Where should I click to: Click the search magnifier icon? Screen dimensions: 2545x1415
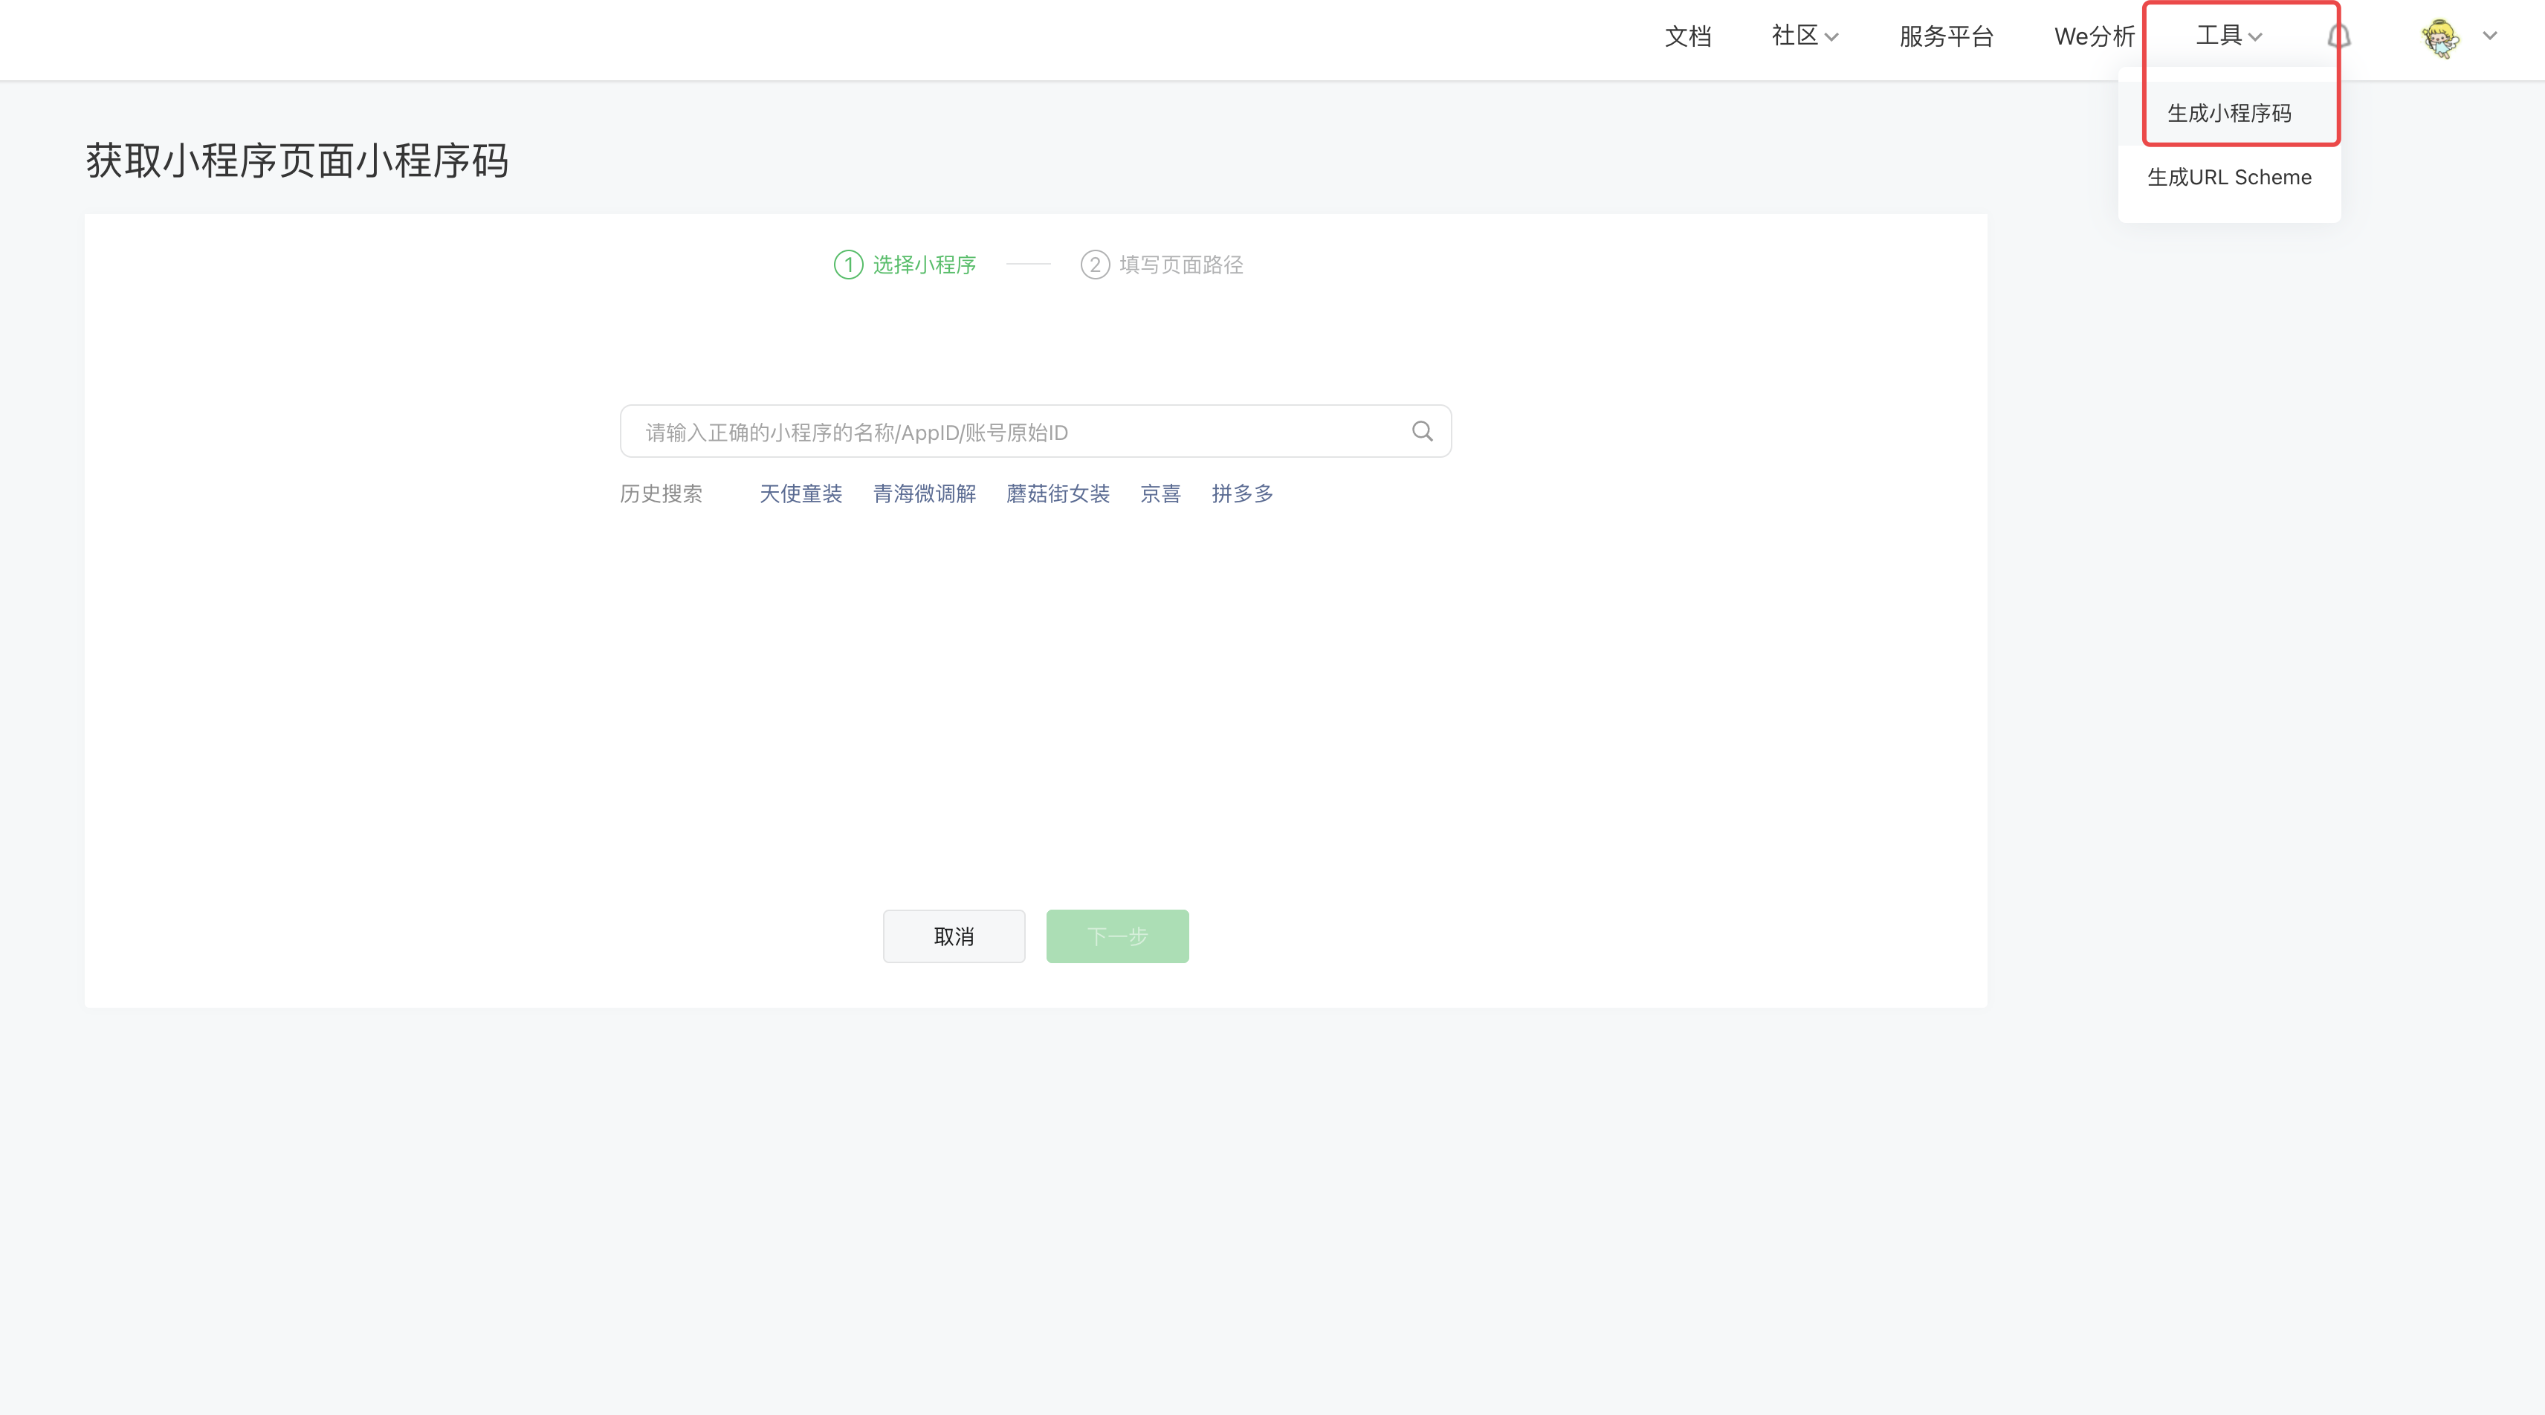click(x=1423, y=431)
